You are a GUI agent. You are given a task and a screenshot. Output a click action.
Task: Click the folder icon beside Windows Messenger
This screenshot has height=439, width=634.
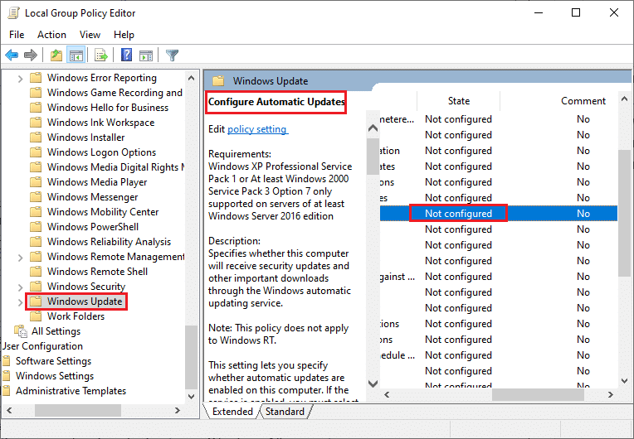point(36,197)
